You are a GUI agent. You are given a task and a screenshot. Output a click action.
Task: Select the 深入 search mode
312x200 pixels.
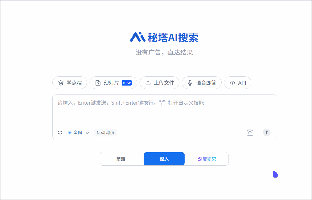[164, 159]
